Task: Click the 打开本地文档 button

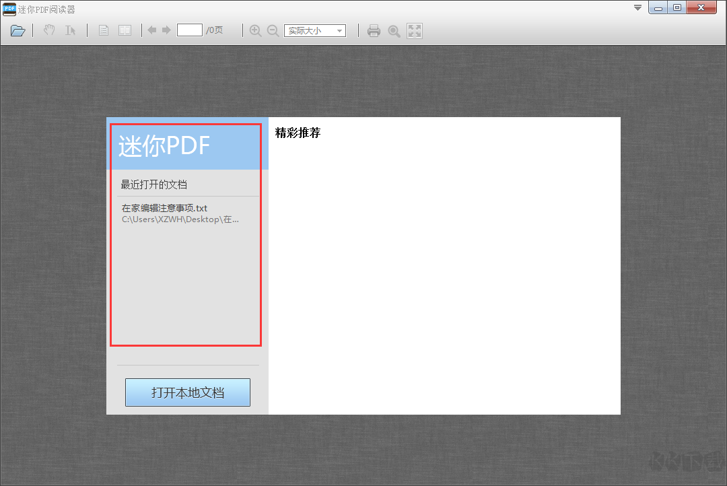Action: coord(187,392)
